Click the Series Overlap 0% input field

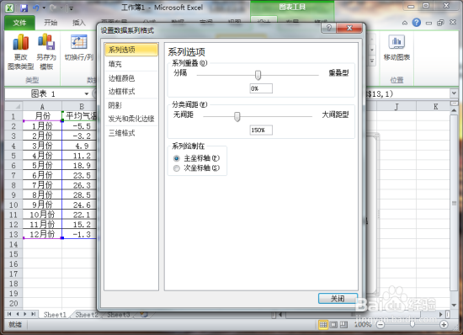tap(261, 88)
